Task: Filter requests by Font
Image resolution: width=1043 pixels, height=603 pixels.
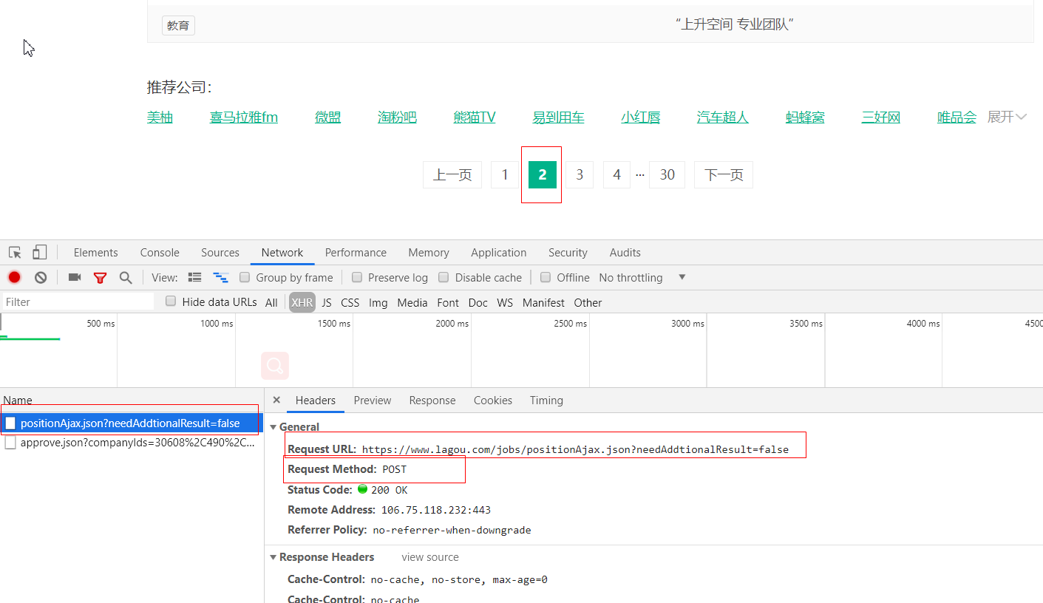Action: 448,302
